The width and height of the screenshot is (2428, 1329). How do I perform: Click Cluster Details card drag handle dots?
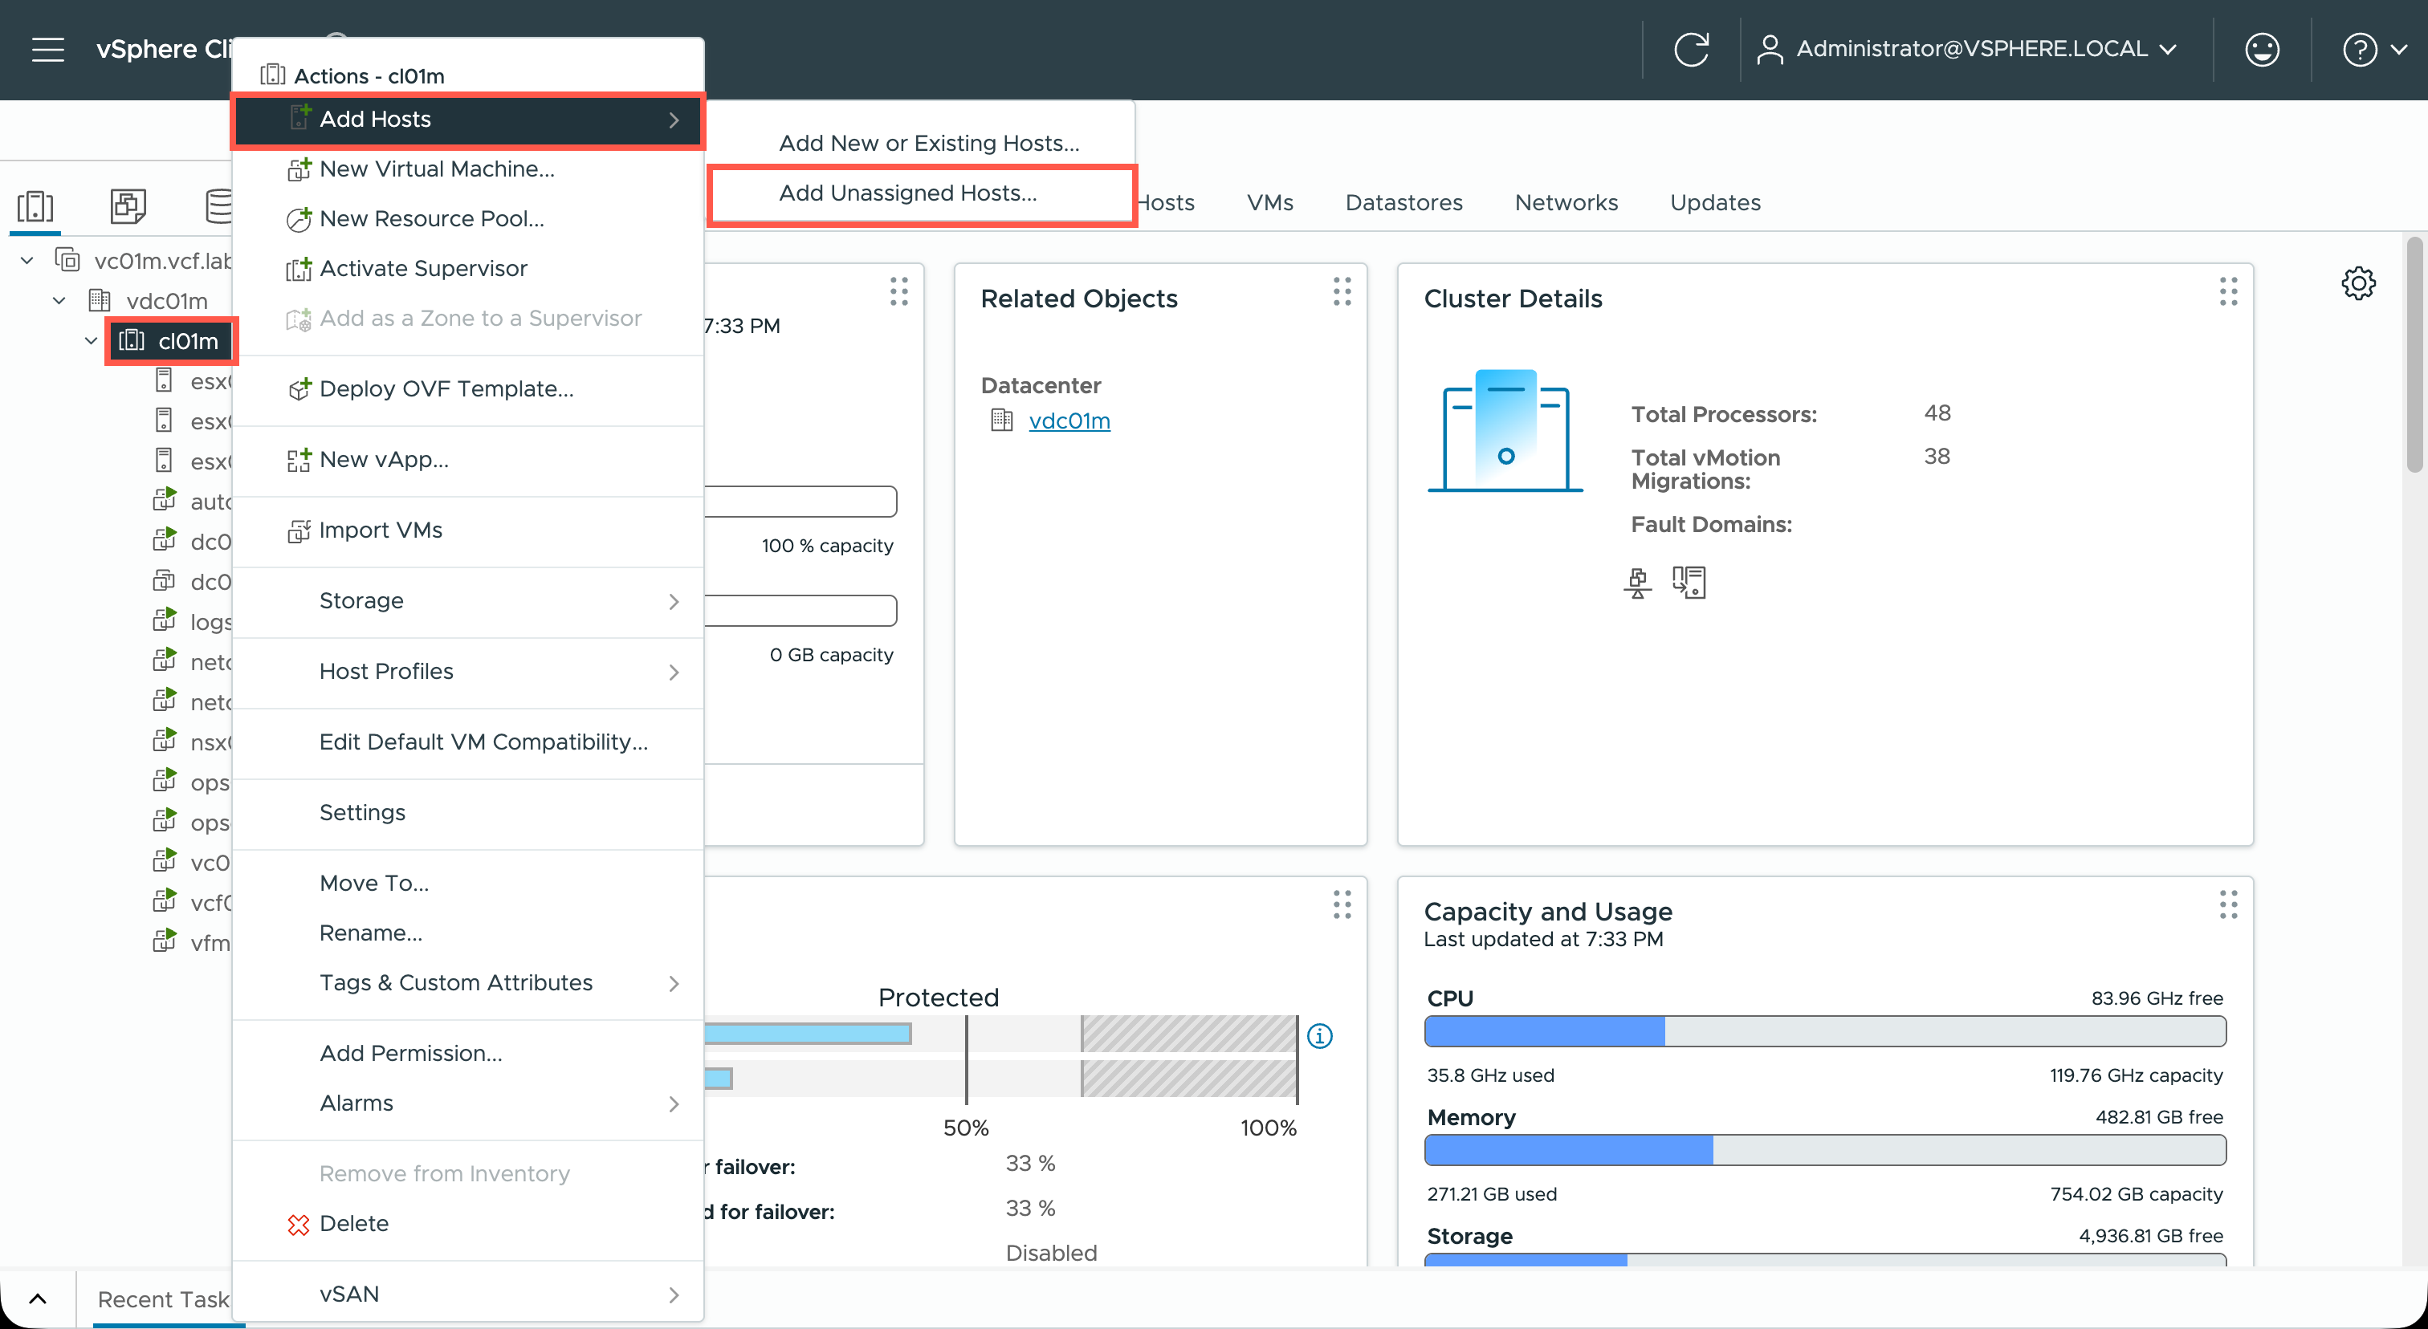pyautogui.click(x=2227, y=292)
